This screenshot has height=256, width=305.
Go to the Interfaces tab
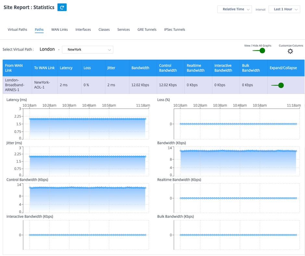click(x=83, y=30)
